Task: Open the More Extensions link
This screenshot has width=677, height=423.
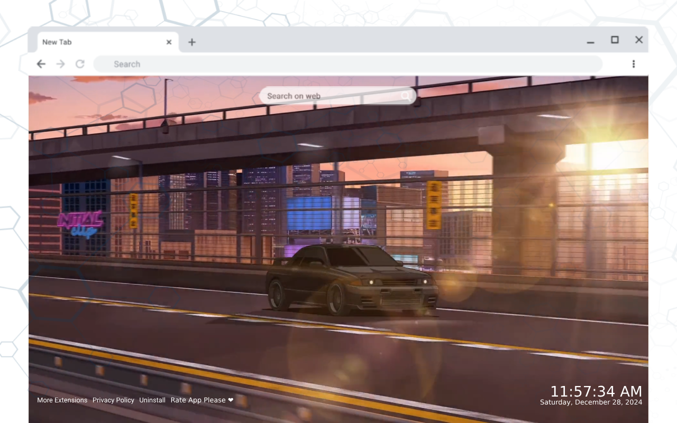Action: (62, 400)
